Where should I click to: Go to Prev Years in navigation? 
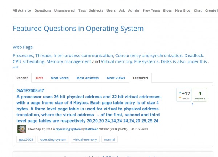coord(151,10)
